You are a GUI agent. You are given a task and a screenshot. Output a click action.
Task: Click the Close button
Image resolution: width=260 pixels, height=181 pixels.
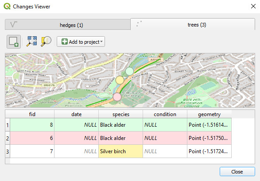click(x=237, y=172)
